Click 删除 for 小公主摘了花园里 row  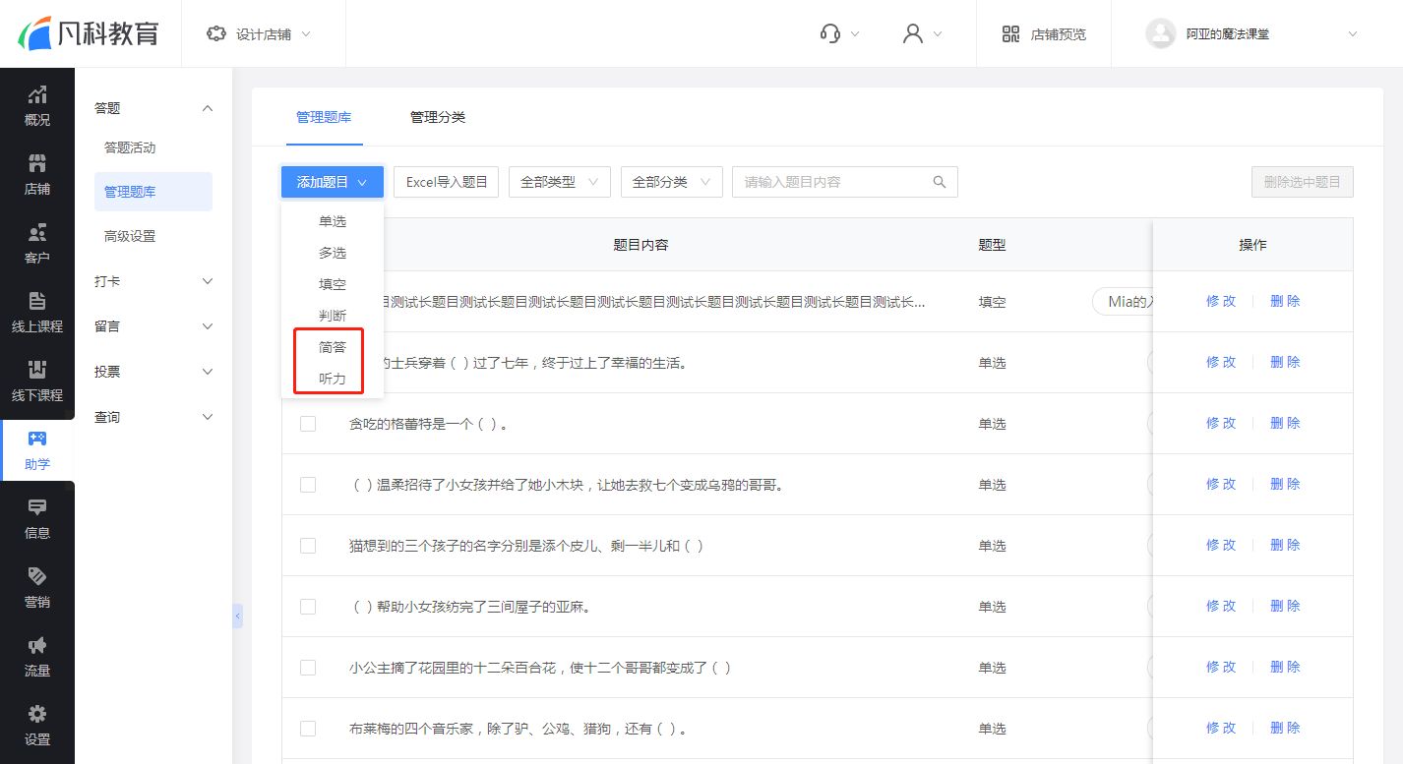[1285, 668]
